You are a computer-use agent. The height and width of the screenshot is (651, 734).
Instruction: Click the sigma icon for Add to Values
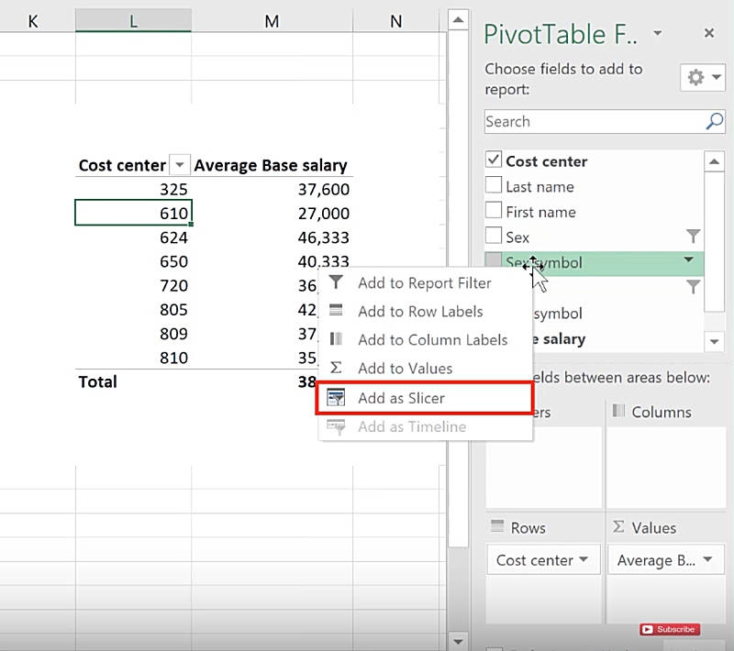point(336,368)
